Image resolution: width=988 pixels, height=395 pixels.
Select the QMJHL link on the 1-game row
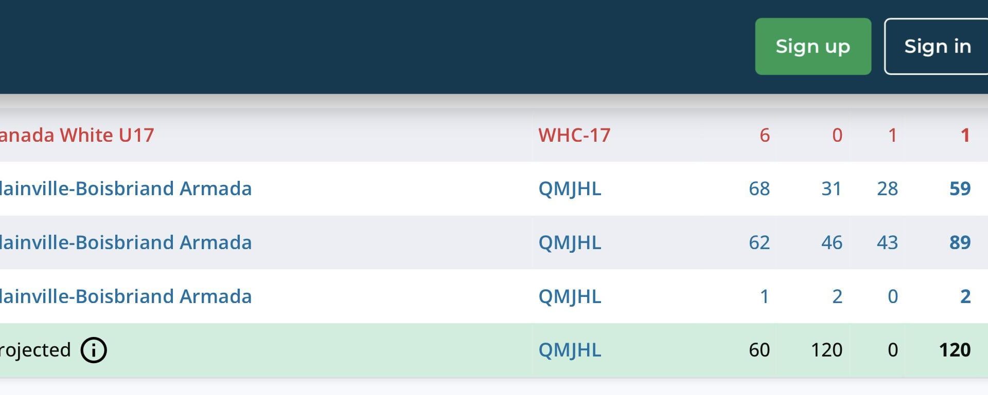[x=569, y=296]
